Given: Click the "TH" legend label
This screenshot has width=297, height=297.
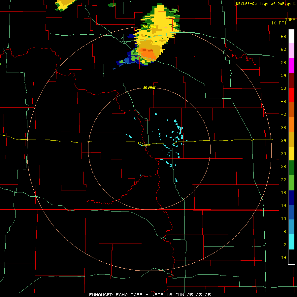Looking at the screenshot, I should 283,257.
